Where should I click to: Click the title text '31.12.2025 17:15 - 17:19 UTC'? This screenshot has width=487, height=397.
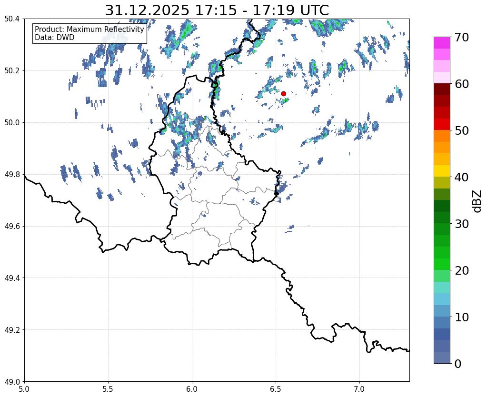(x=217, y=10)
